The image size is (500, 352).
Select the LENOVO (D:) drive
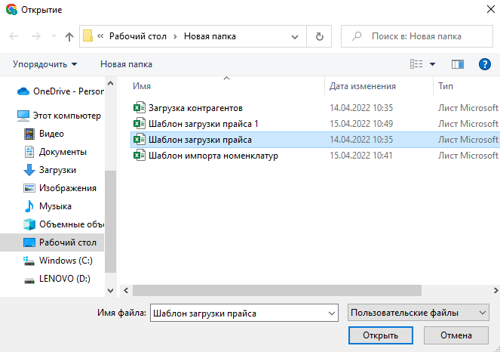point(64,279)
